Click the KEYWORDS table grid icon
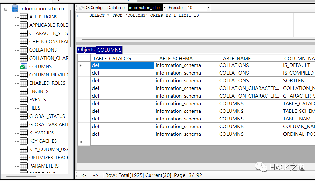This screenshot has height=181, width=315. pos(24,133)
